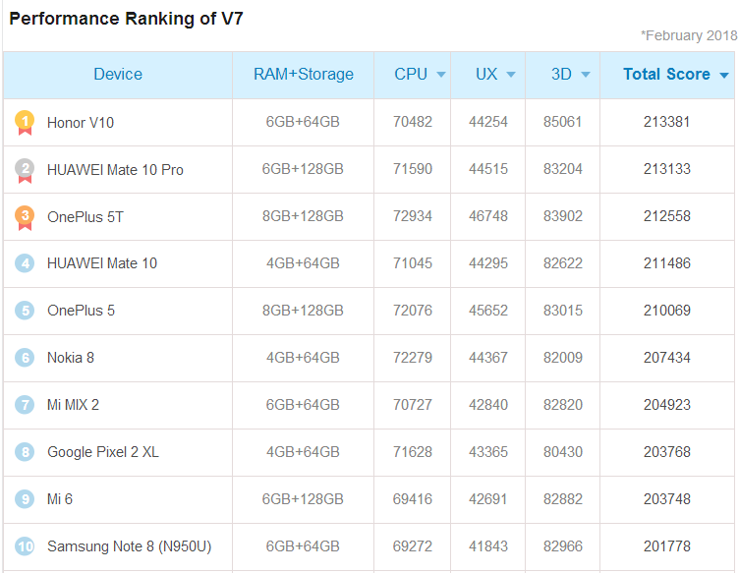Select the RAM+Storage column header
Viewport: 739px width, 573px height.
pyautogui.click(x=304, y=74)
